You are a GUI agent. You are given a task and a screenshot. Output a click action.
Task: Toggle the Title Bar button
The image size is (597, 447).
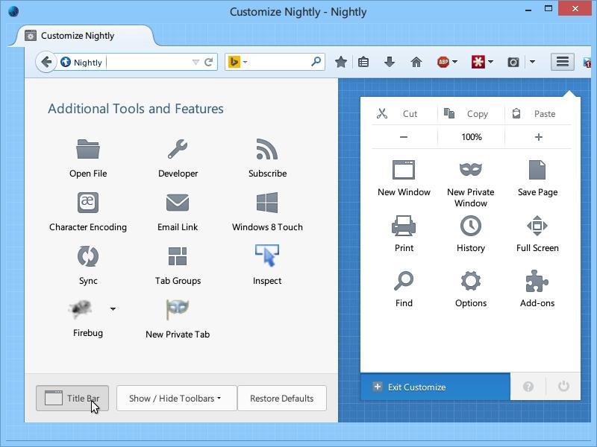pyautogui.click(x=72, y=398)
